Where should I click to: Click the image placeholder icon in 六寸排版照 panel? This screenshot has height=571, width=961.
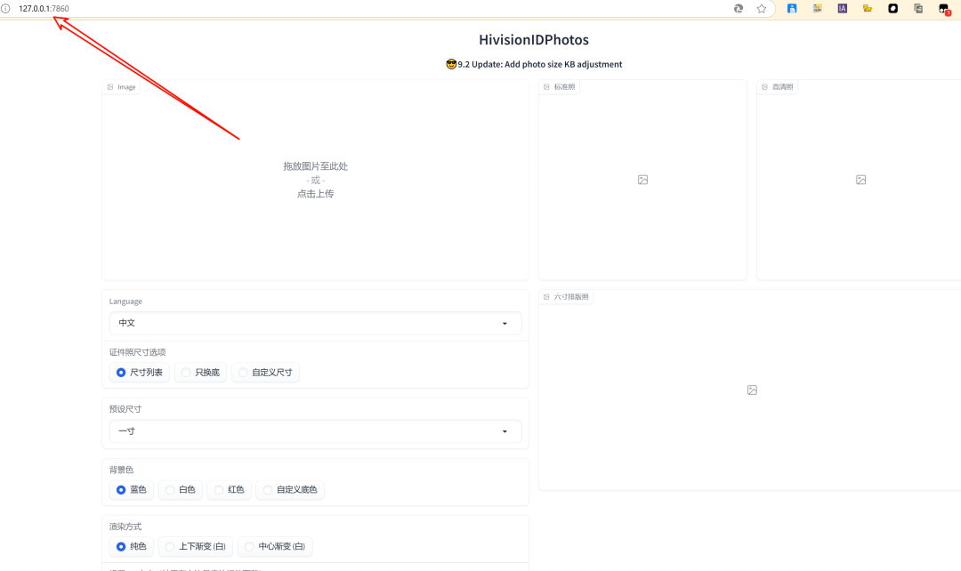point(752,390)
